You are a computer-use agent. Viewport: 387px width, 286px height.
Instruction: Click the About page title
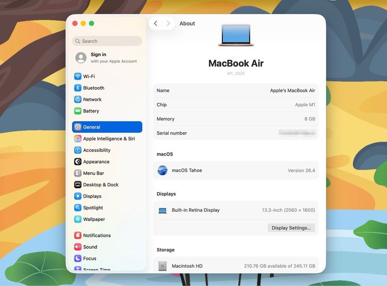coord(187,23)
